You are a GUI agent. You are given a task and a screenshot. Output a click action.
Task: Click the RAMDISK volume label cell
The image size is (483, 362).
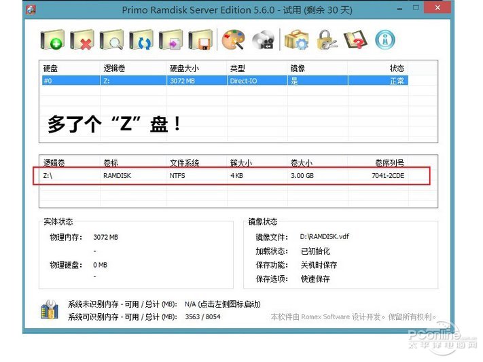click(x=117, y=176)
